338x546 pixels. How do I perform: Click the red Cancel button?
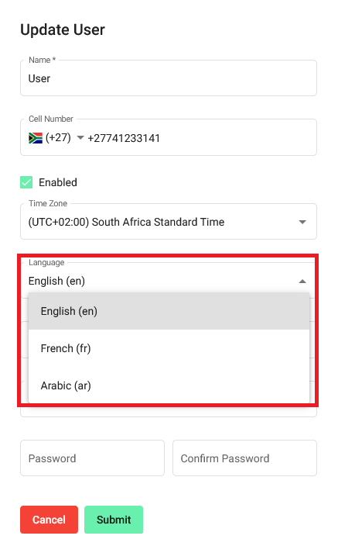(49, 520)
